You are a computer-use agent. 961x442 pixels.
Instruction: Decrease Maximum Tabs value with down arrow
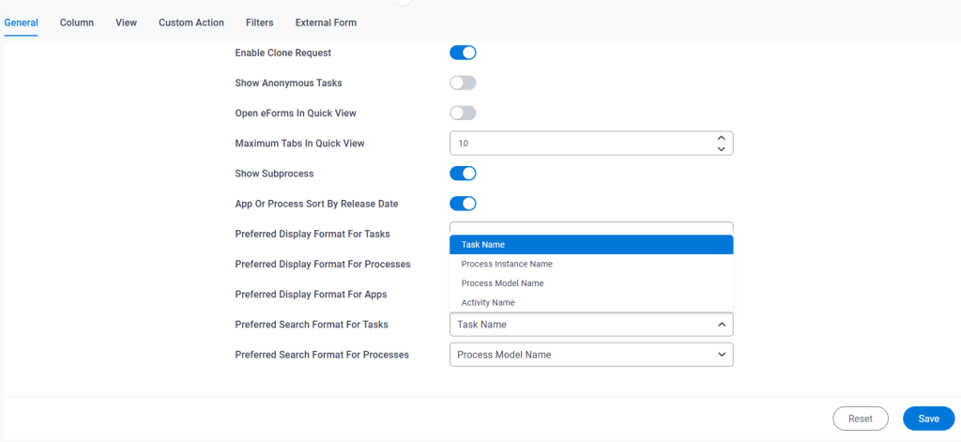(721, 149)
